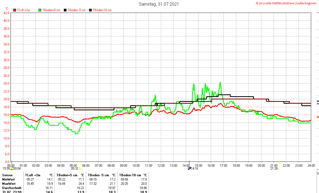Click the 42.0 temperature axis label

point(6,13)
